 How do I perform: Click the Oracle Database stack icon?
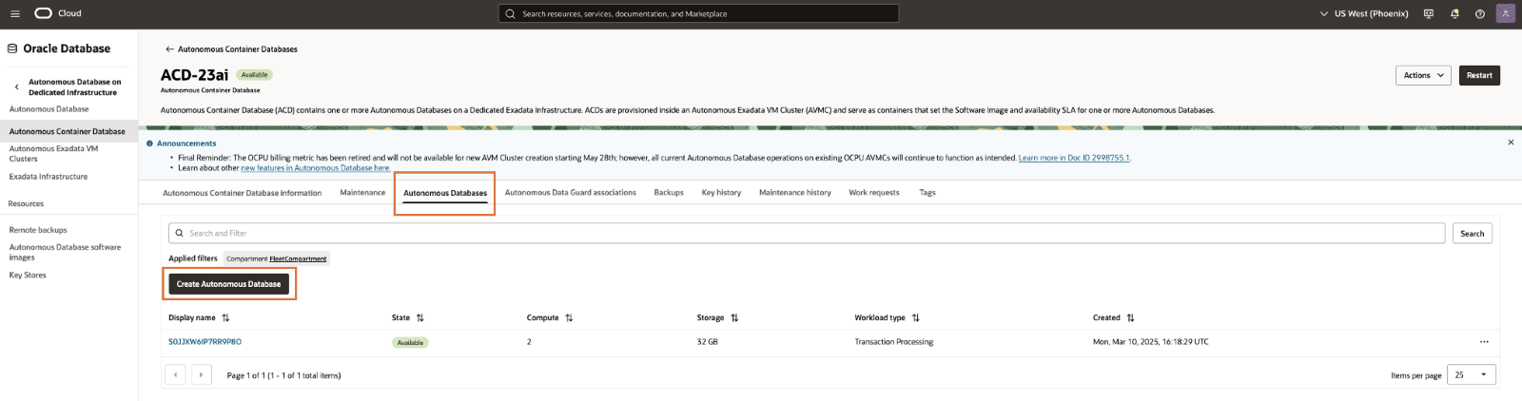[12, 48]
